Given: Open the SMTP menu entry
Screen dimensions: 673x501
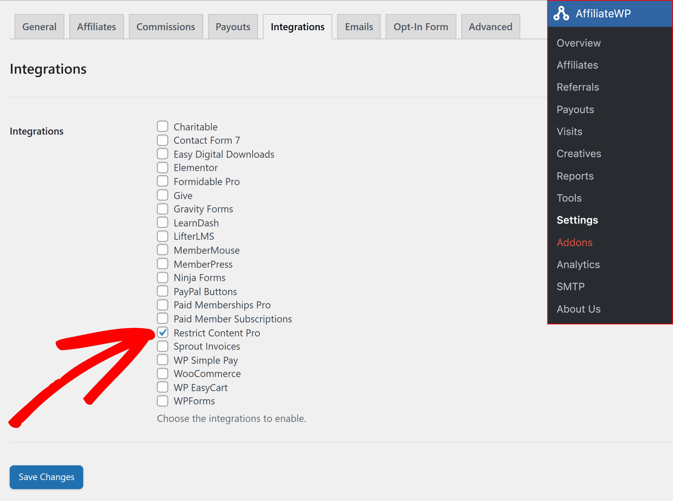Looking at the screenshot, I should coord(570,287).
